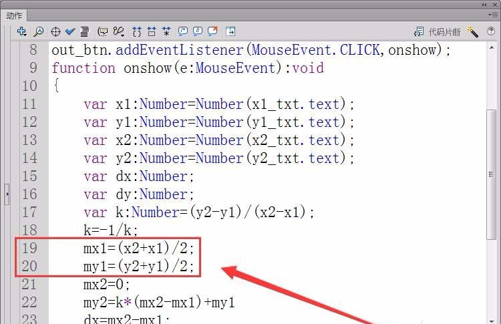
Task: Close the Actions panel
Action: 494,5
